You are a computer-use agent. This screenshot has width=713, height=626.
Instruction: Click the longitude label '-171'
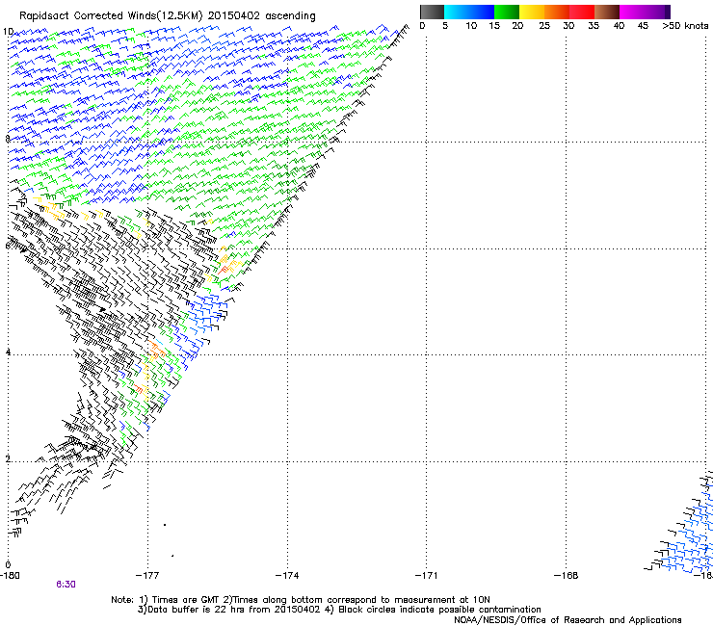426,576
